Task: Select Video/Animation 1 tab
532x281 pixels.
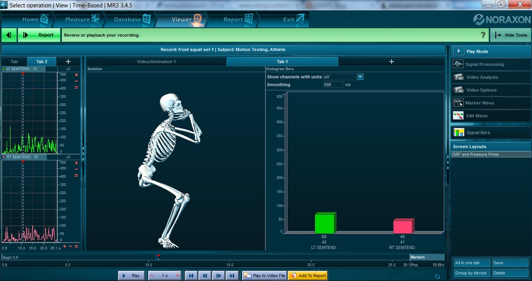Action: 156,61
